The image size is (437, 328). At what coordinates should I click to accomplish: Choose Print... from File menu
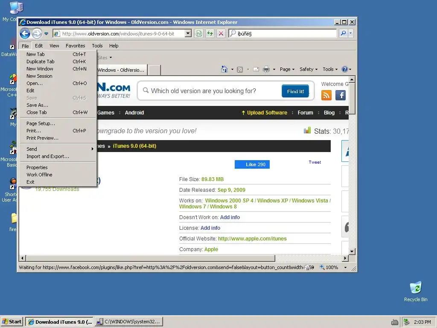58,131
